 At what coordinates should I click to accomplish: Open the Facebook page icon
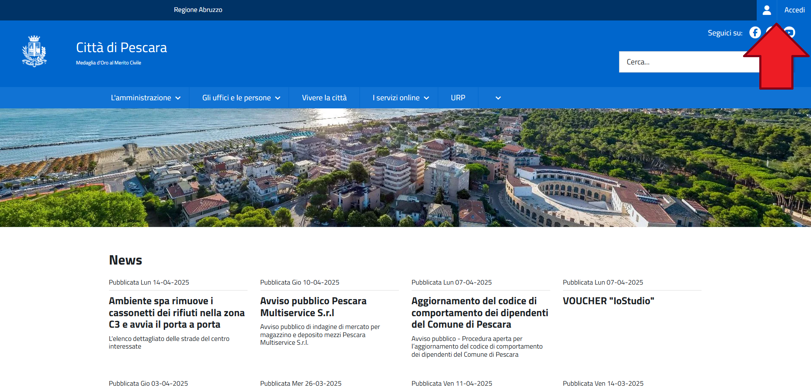point(755,32)
